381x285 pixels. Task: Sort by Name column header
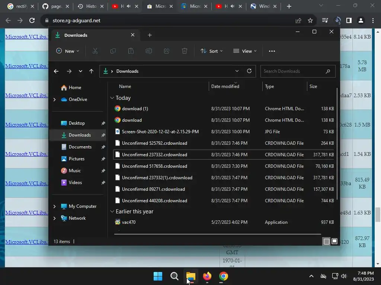coord(125,86)
